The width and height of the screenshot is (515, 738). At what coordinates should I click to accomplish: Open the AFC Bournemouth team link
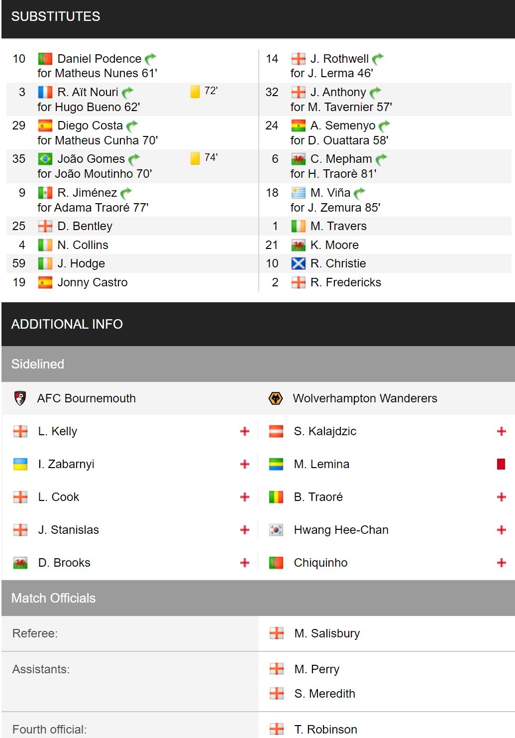pos(86,398)
